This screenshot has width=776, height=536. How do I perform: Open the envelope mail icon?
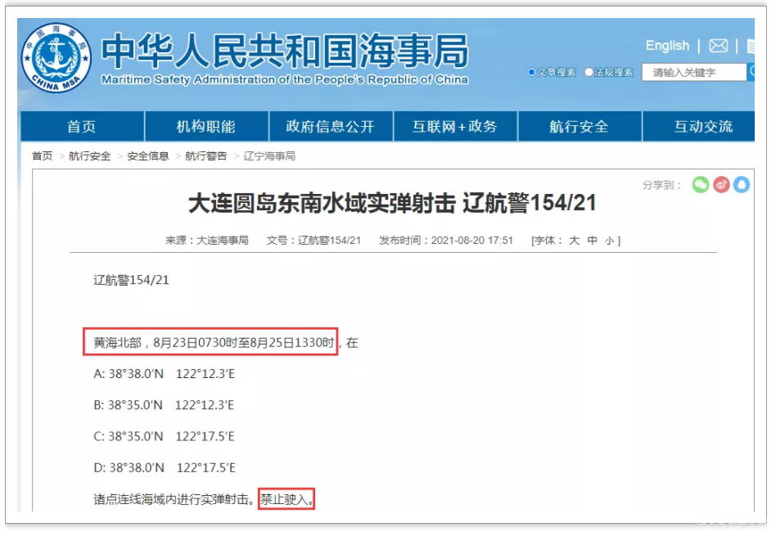coord(718,46)
